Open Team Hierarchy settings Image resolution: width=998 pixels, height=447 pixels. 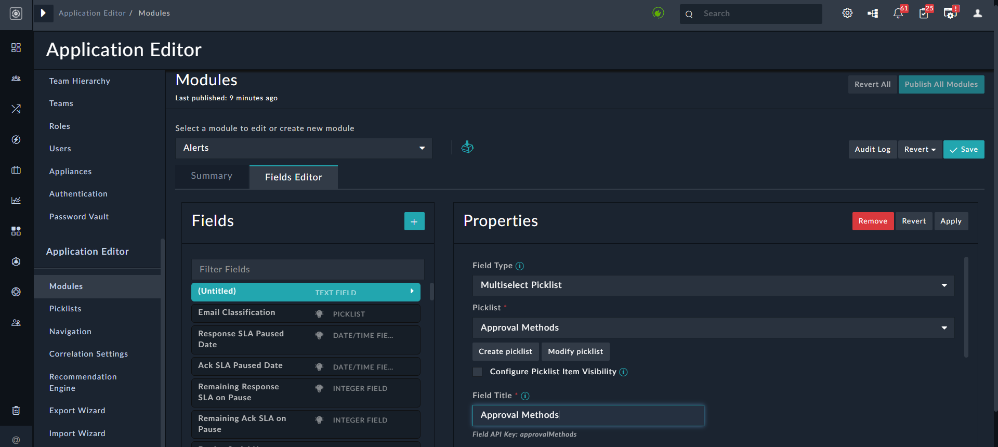[80, 81]
